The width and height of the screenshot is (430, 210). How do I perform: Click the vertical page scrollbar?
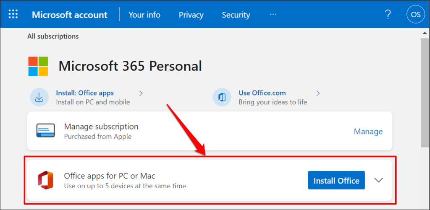[x=425, y=92]
